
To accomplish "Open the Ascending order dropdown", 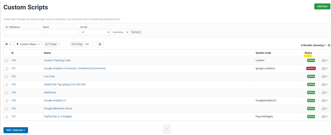I will pyautogui.click(x=120, y=32).
